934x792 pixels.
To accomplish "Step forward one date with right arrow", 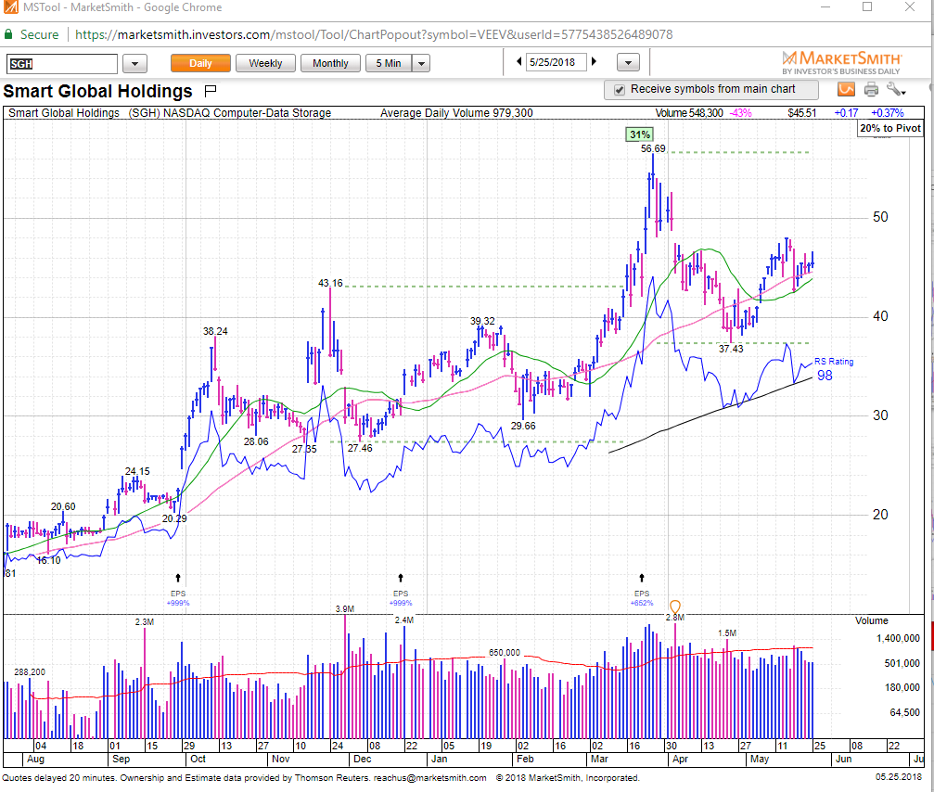I will click(x=594, y=62).
